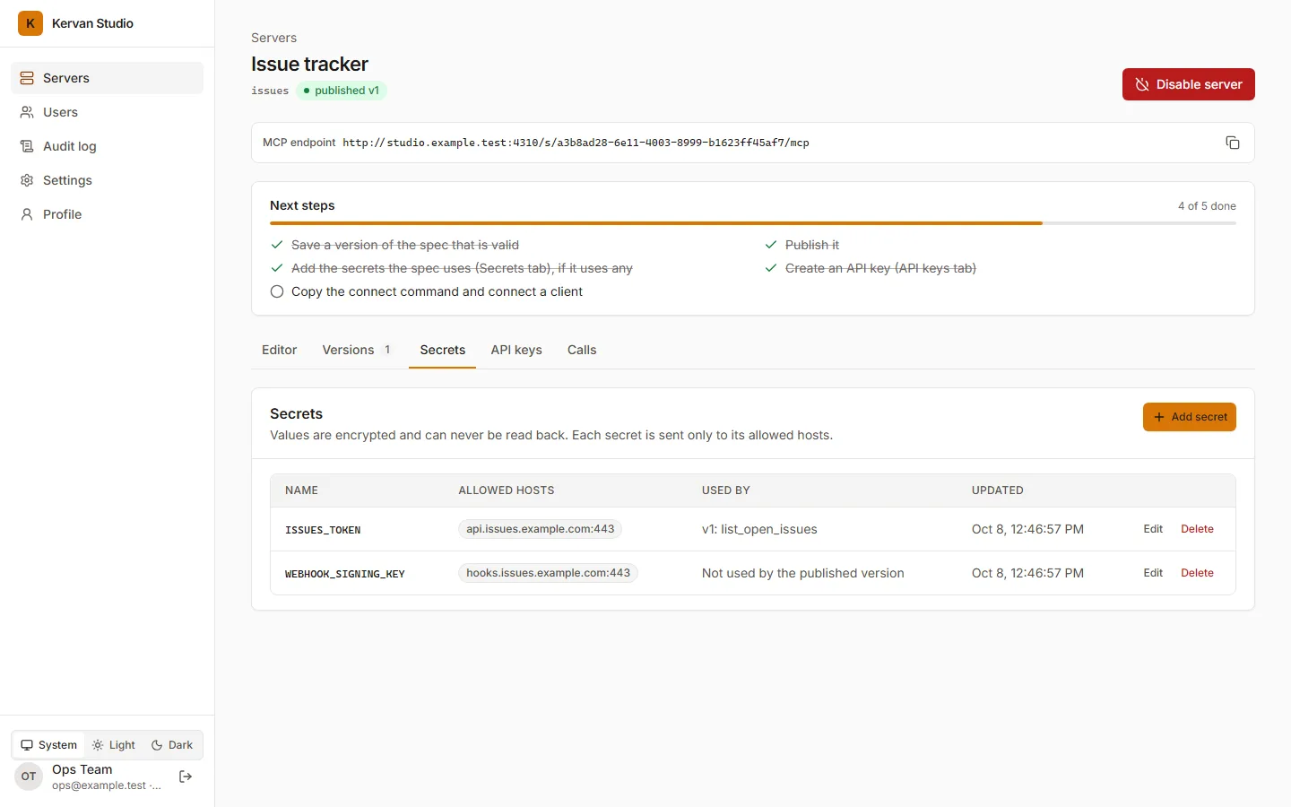The height and width of the screenshot is (807, 1291).
Task: Select the Dark theme option
Action: (172, 745)
